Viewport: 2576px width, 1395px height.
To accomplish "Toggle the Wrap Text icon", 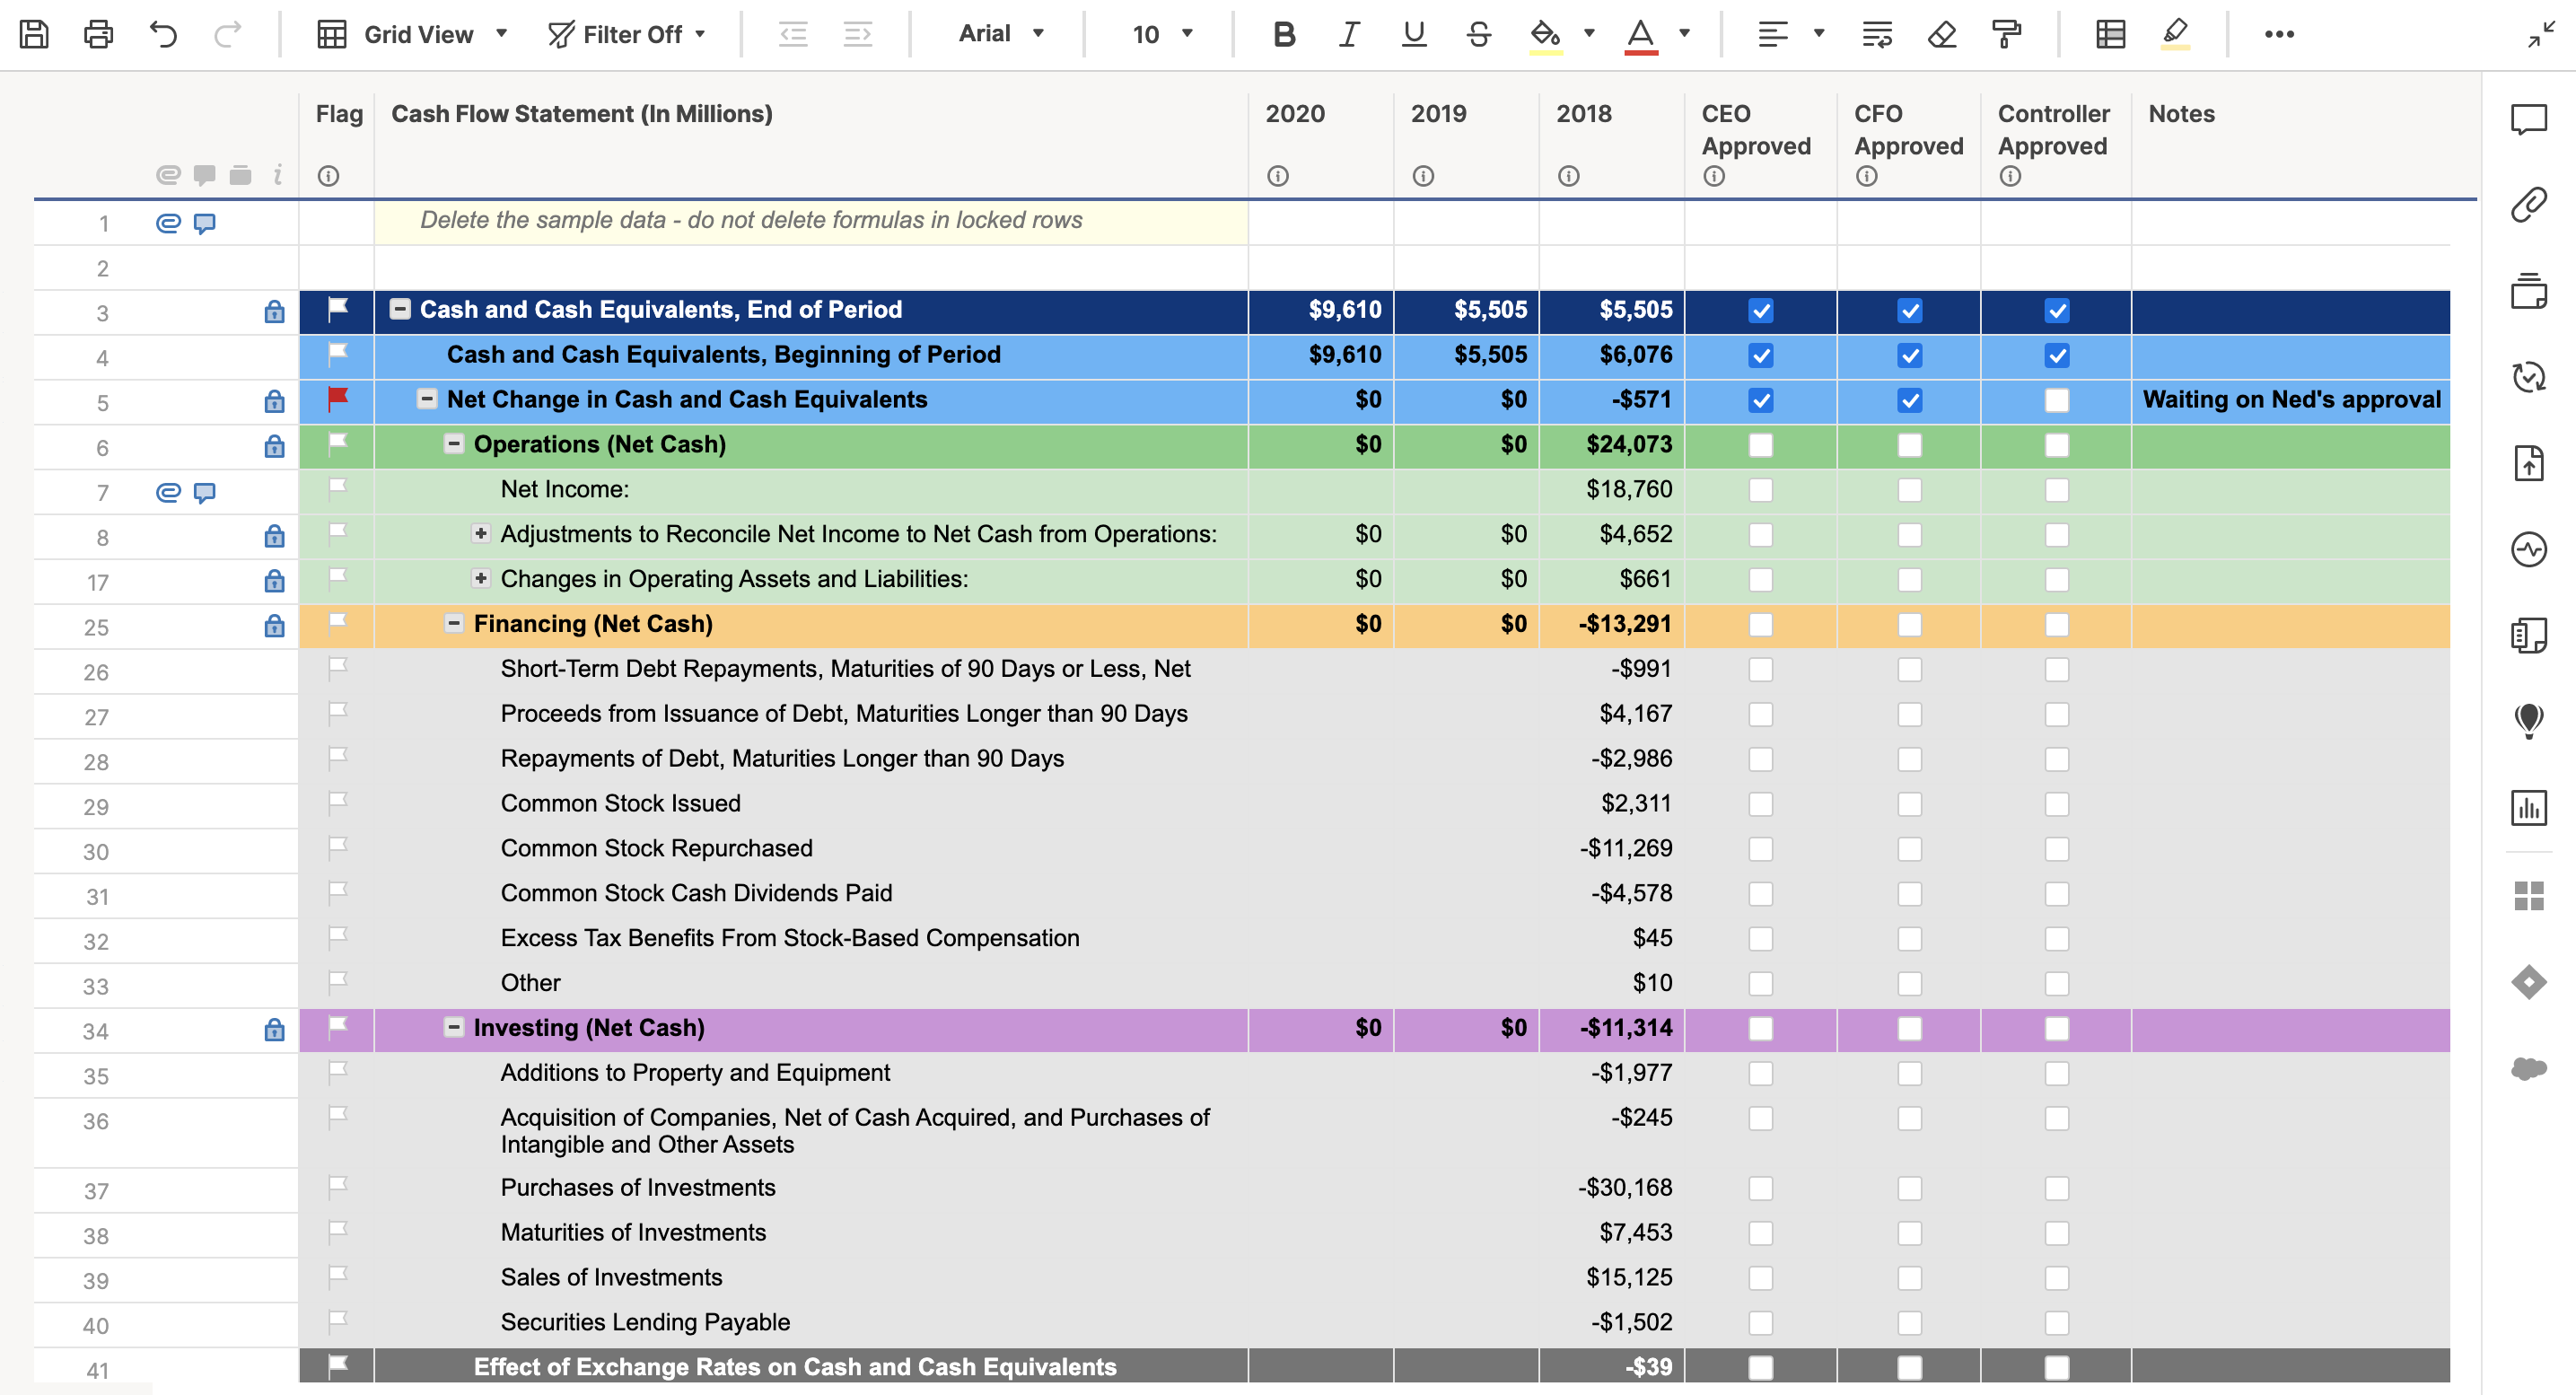I will (x=1876, y=34).
